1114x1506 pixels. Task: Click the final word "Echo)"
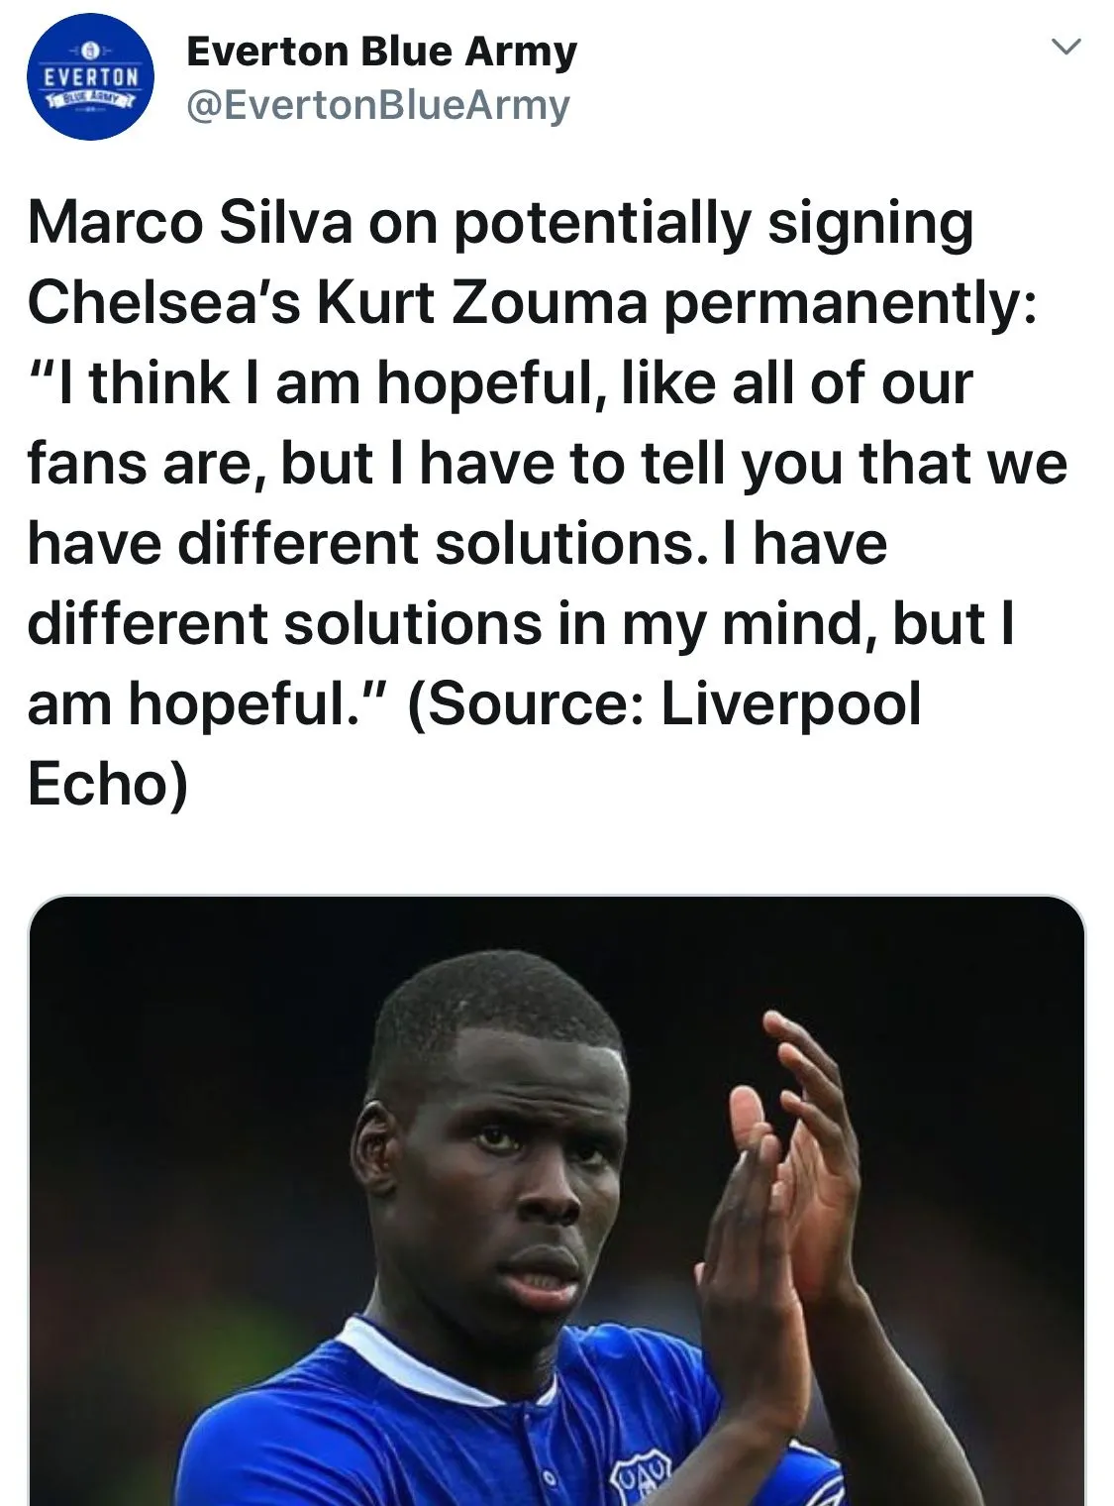pos(107,785)
